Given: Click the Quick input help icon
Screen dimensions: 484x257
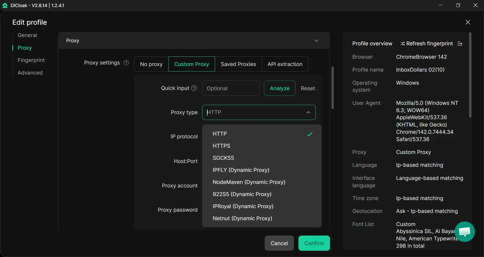Looking at the screenshot, I should coord(194,88).
